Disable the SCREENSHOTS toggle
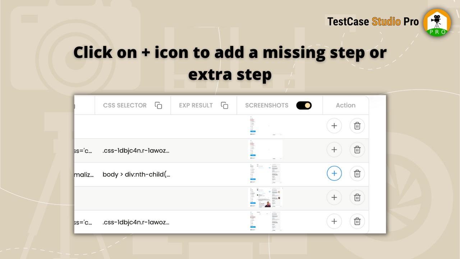460x259 pixels. pyautogui.click(x=304, y=105)
